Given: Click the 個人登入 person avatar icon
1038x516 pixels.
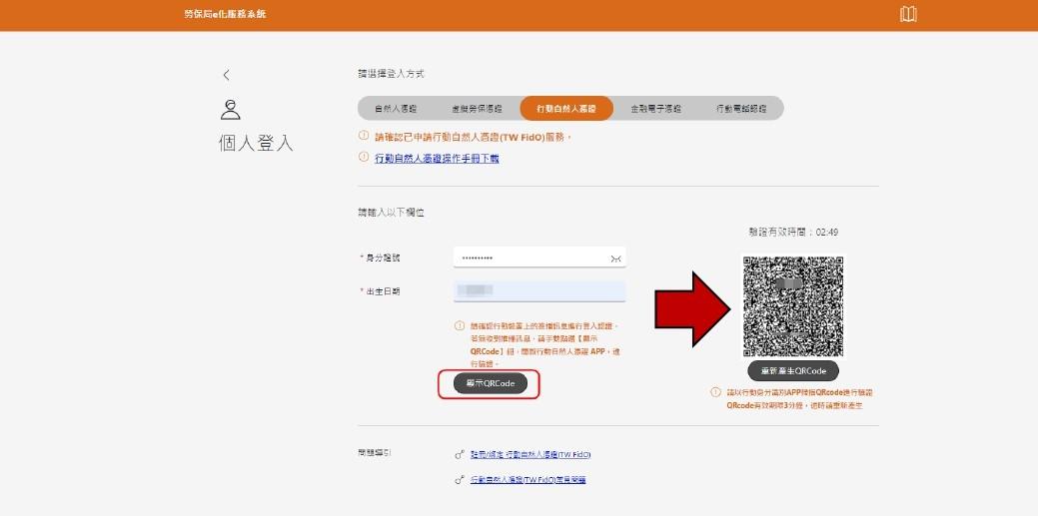Looking at the screenshot, I should point(231,109).
